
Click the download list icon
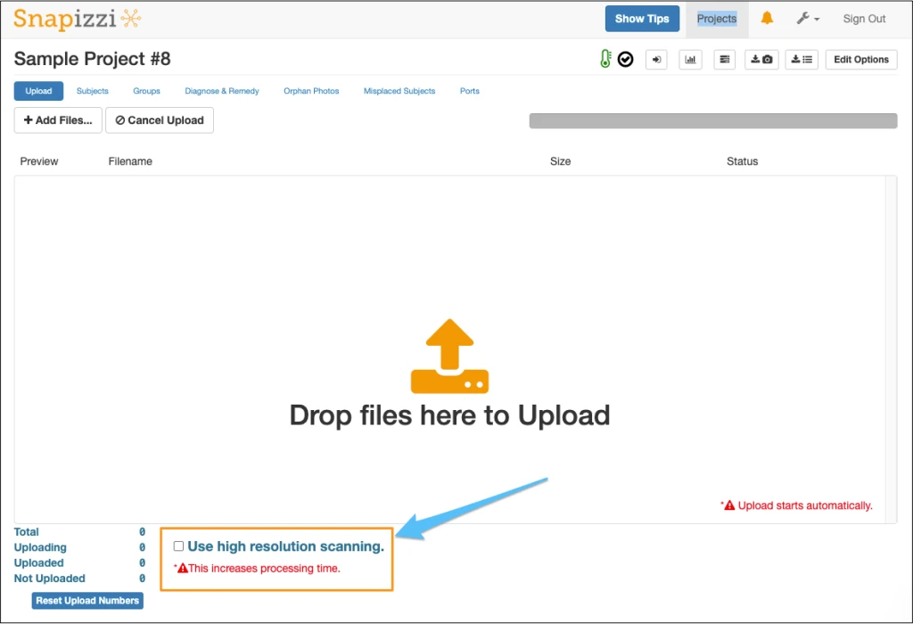click(801, 59)
